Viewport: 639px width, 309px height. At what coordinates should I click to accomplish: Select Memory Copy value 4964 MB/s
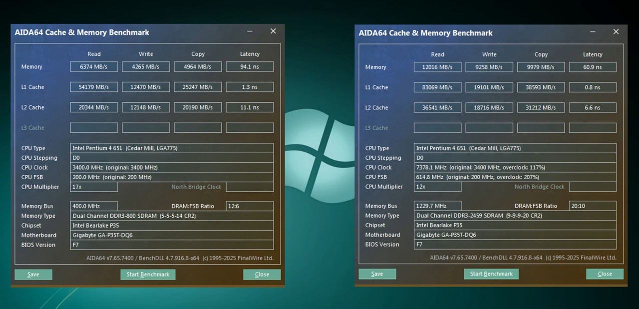[x=198, y=67]
